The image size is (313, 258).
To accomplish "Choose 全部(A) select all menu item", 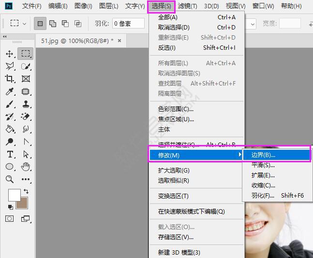I will [196, 17].
